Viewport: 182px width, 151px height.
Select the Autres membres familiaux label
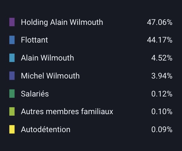(x=67, y=112)
